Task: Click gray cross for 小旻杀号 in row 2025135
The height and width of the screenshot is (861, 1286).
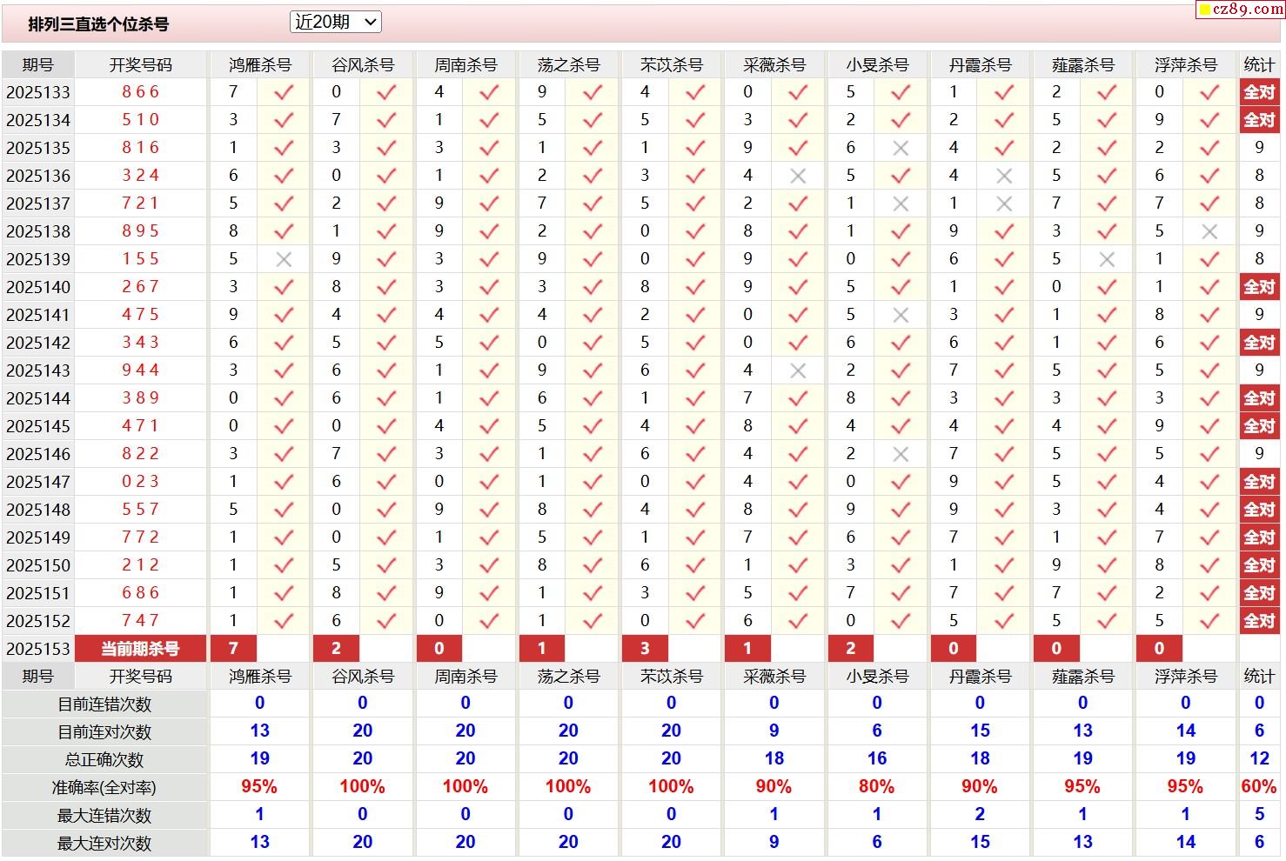Action: coord(901,148)
